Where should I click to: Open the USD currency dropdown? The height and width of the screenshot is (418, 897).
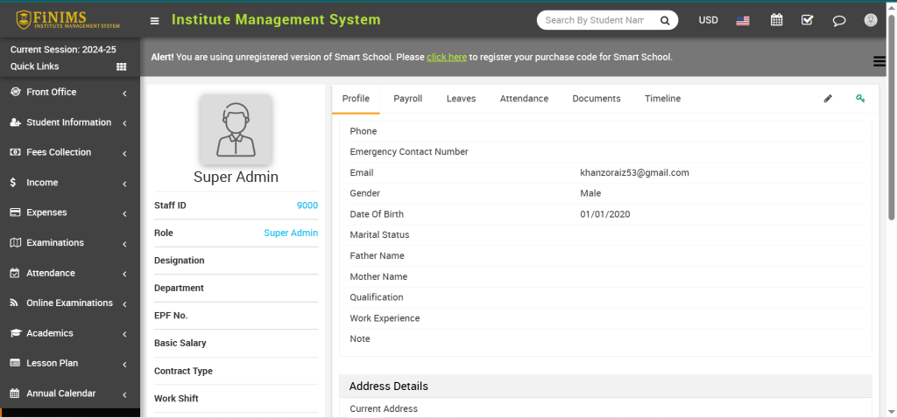[x=708, y=20]
